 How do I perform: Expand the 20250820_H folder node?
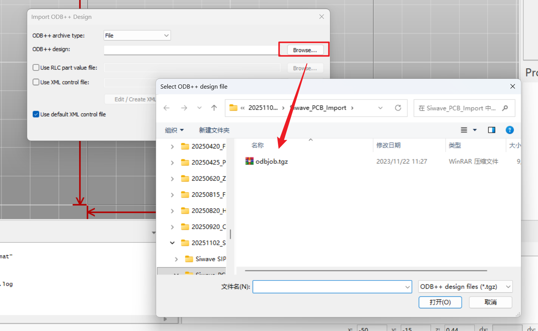(x=172, y=211)
